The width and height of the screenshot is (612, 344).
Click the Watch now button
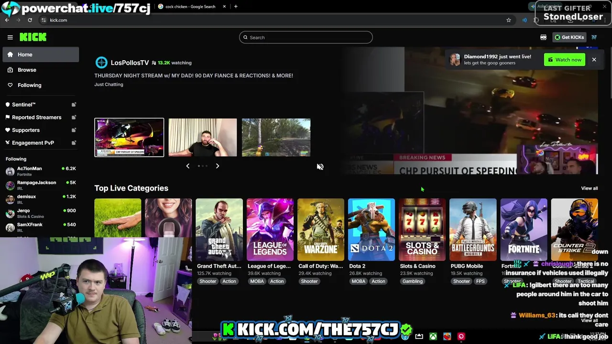(565, 60)
